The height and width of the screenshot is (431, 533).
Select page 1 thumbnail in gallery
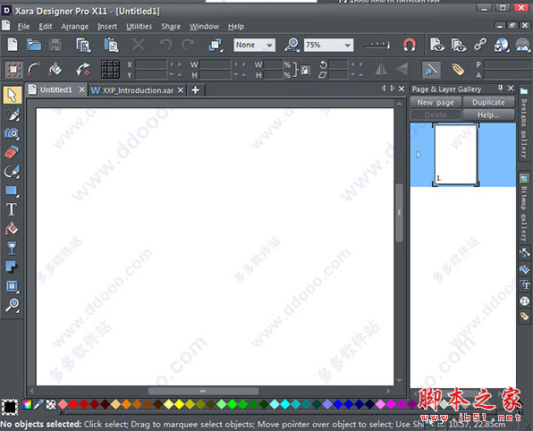click(456, 155)
